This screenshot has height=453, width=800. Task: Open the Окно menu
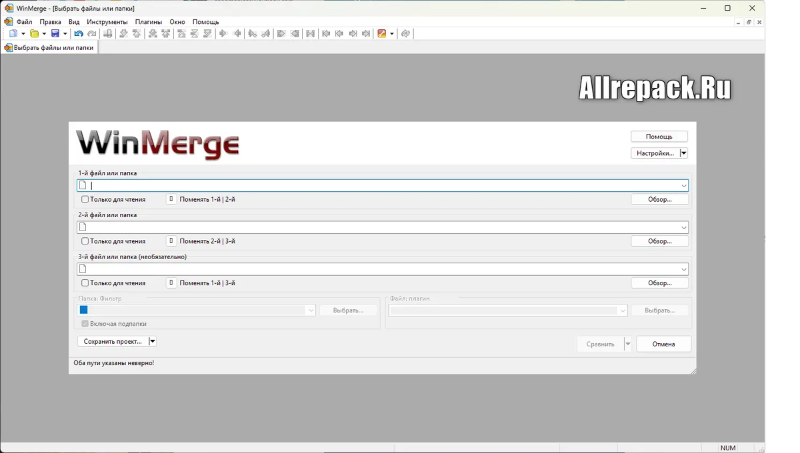click(x=177, y=22)
